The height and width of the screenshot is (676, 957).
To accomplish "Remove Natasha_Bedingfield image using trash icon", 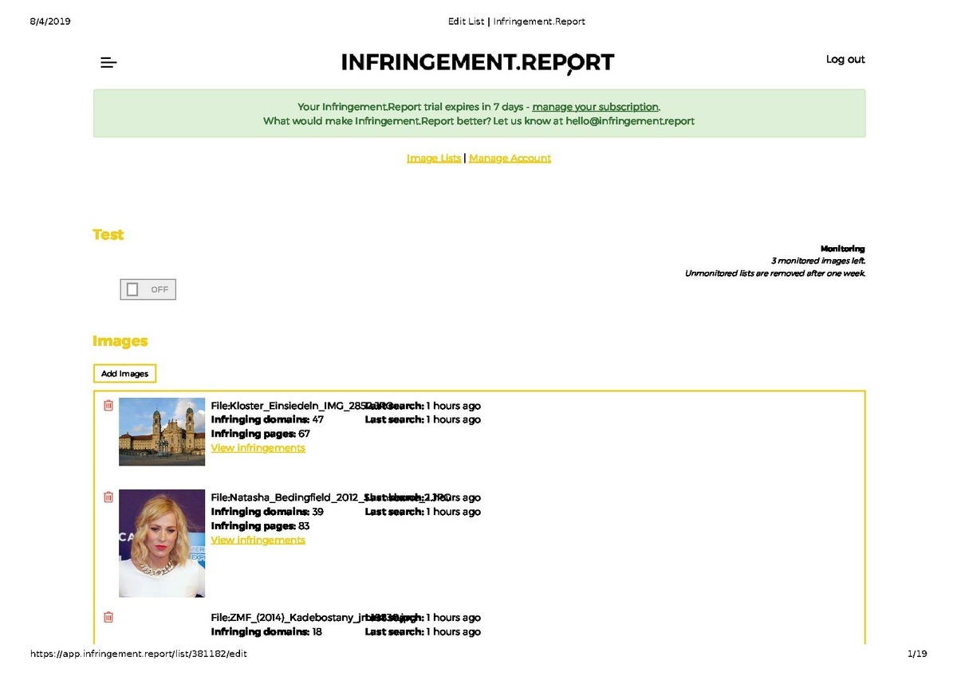I will (x=108, y=497).
